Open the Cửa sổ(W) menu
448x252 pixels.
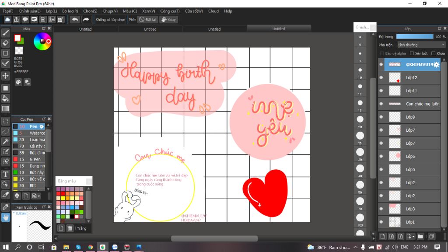194,11
